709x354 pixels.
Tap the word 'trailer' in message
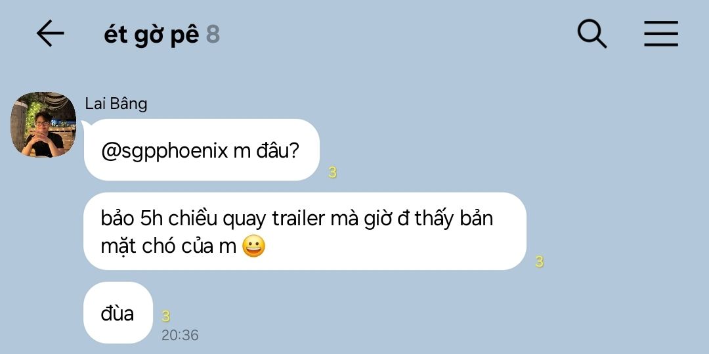[x=299, y=219]
